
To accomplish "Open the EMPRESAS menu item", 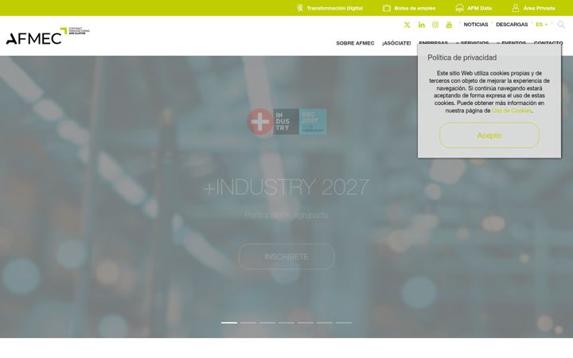I will pos(434,43).
